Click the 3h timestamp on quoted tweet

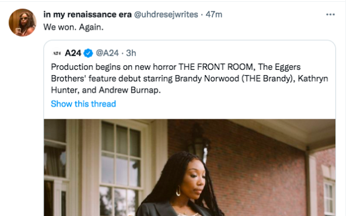point(131,53)
